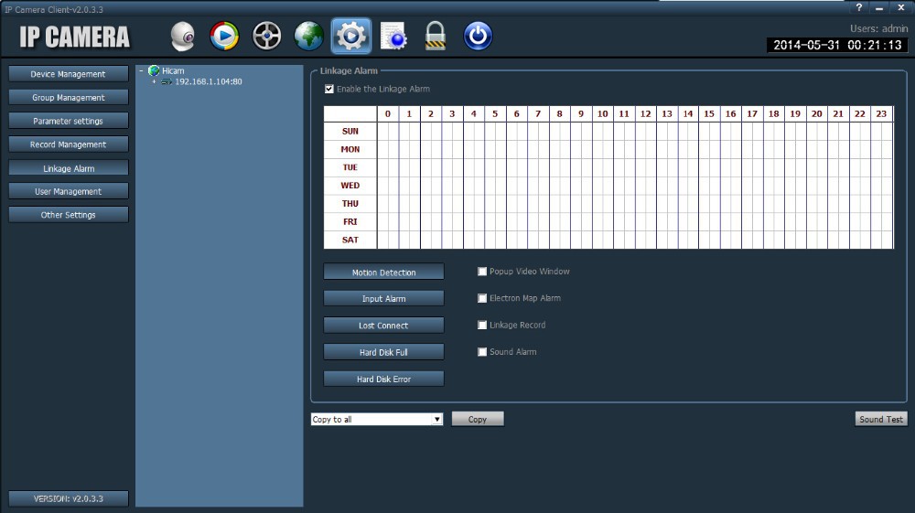Open Device Management in the sidebar

tap(69, 74)
